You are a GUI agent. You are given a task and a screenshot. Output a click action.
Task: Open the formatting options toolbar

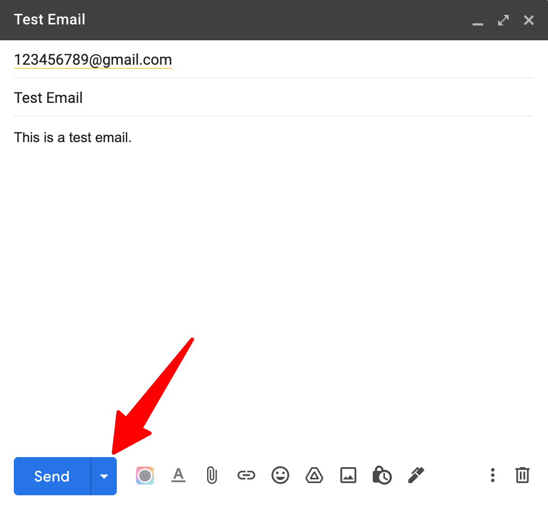[x=178, y=476]
